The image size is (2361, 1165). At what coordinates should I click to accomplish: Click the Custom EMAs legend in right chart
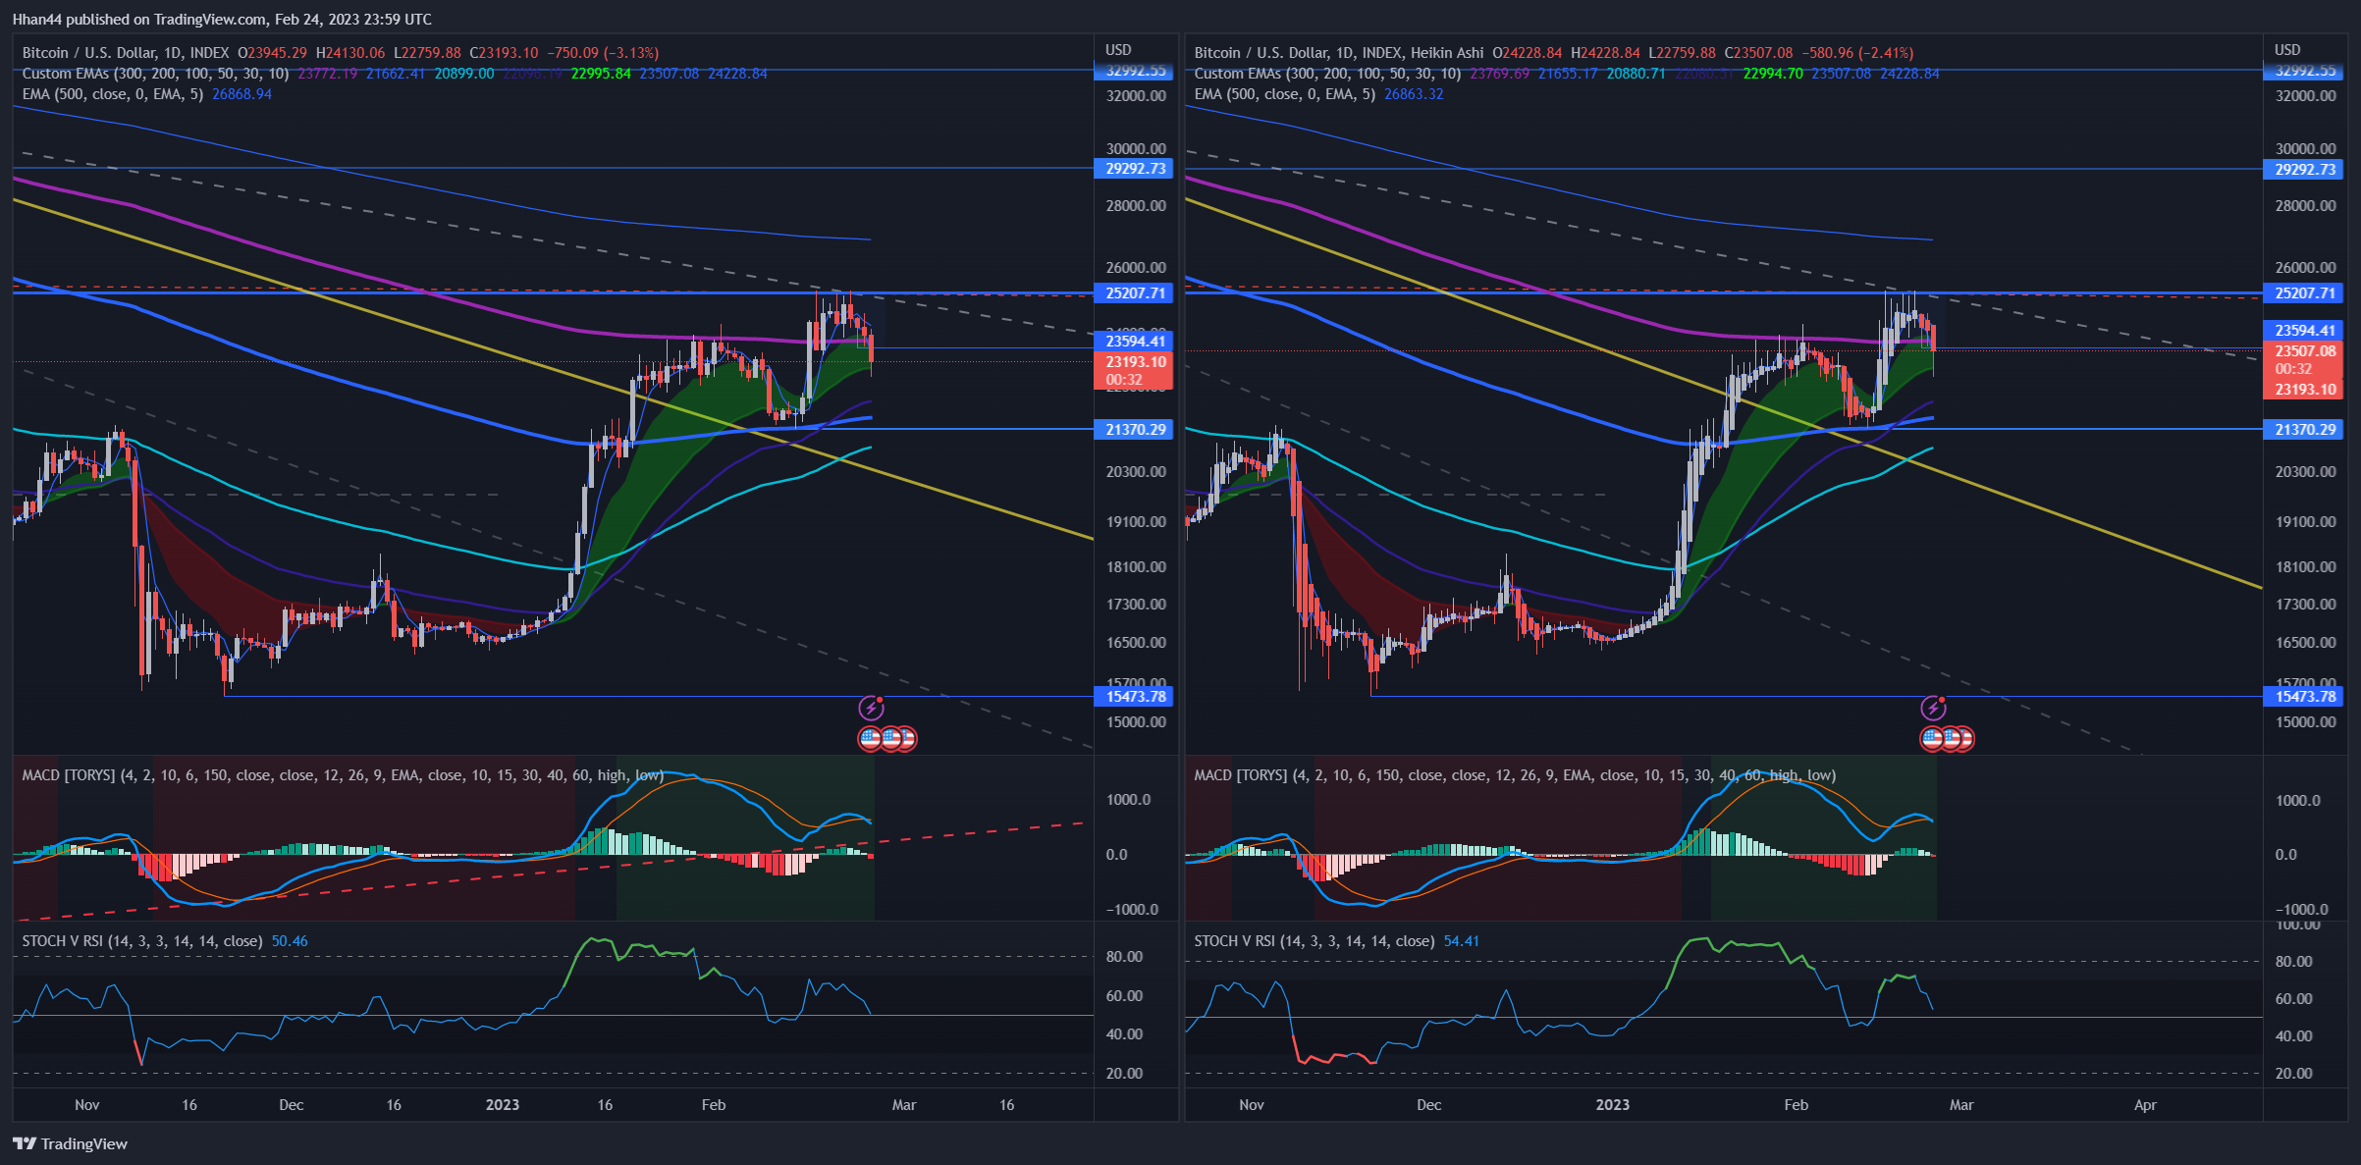pyautogui.click(x=1327, y=74)
